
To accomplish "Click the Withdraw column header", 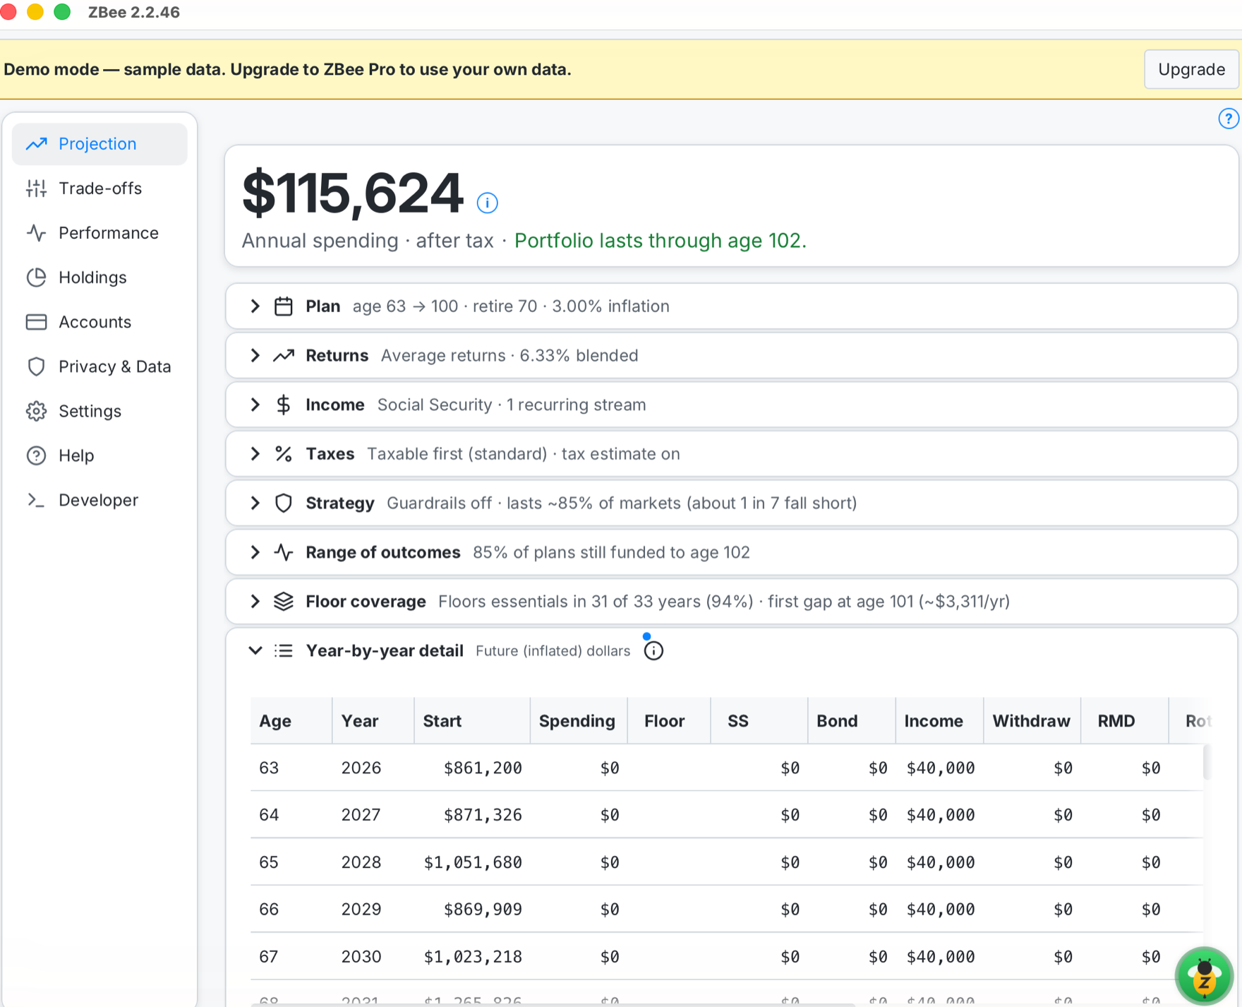I will (x=1032, y=721).
